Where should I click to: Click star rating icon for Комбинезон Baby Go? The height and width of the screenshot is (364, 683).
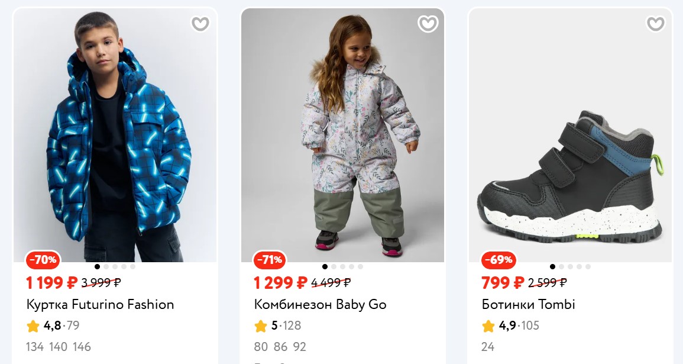click(261, 326)
